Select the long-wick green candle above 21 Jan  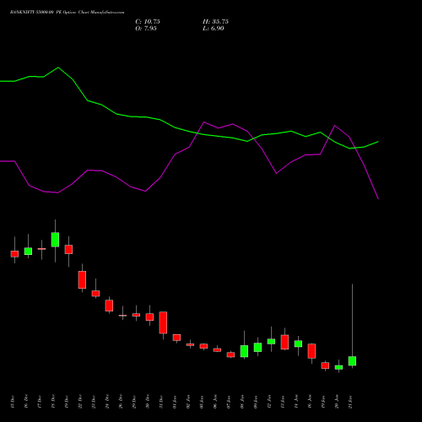point(352,361)
